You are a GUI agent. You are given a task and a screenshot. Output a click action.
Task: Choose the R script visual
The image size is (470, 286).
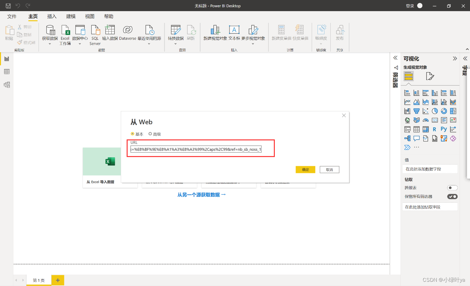tap(435, 129)
